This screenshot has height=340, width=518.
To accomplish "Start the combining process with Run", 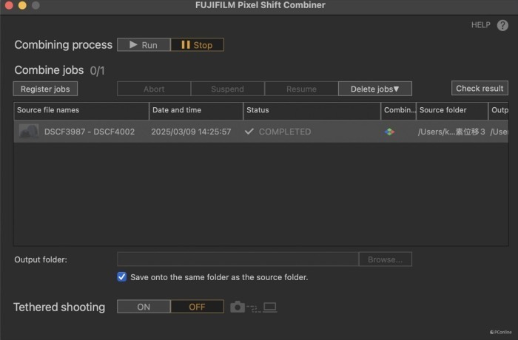I will [x=144, y=45].
